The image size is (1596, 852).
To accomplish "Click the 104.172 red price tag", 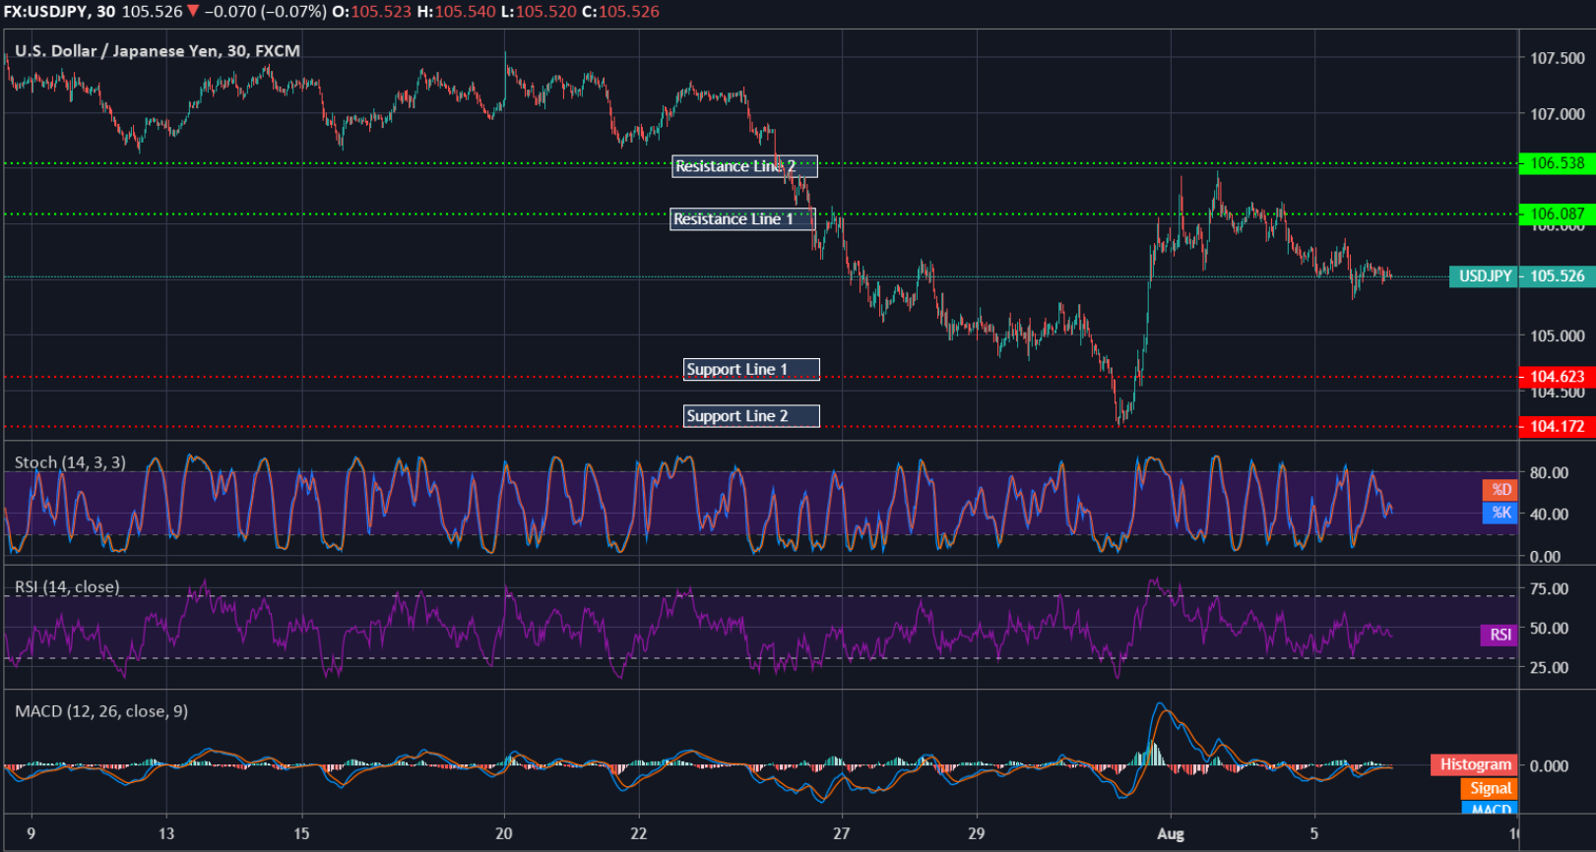I will click(1558, 426).
